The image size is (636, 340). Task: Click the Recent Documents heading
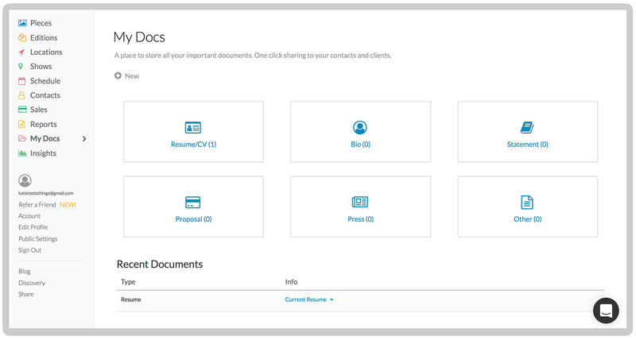click(160, 265)
